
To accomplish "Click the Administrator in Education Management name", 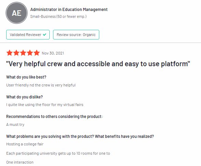I will click(x=69, y=10).
